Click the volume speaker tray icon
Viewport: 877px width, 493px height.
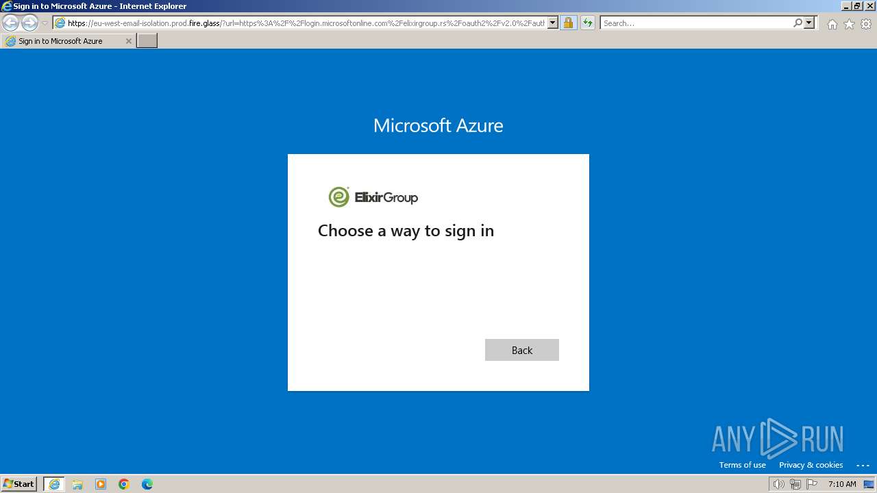click(x=778, y=484)
